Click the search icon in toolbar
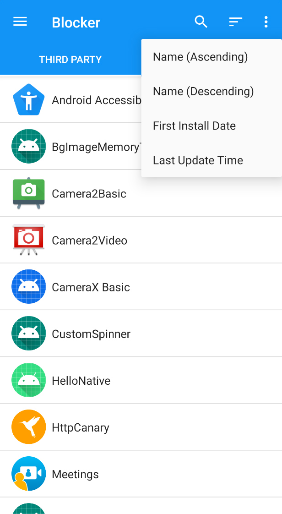282x514 pixels. (x=201, y=22)
